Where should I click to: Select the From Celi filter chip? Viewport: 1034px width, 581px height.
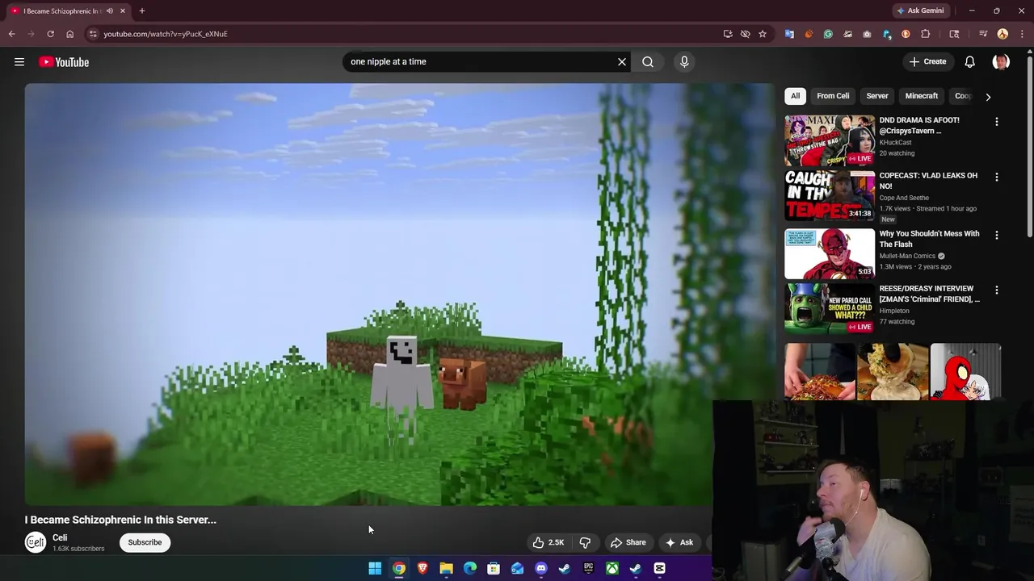point(833,96)
